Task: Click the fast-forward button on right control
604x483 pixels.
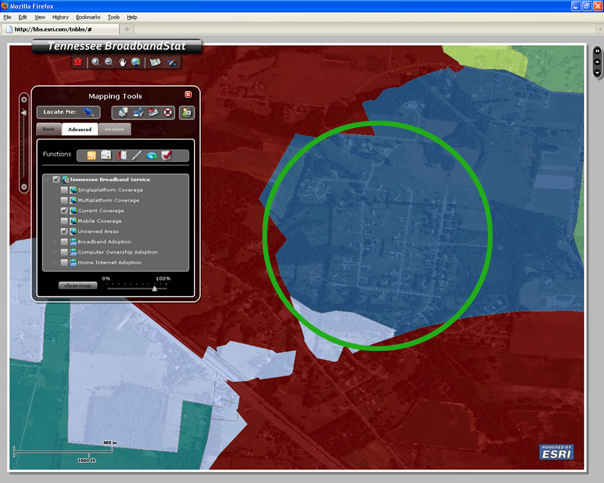Action: (597, 51)
